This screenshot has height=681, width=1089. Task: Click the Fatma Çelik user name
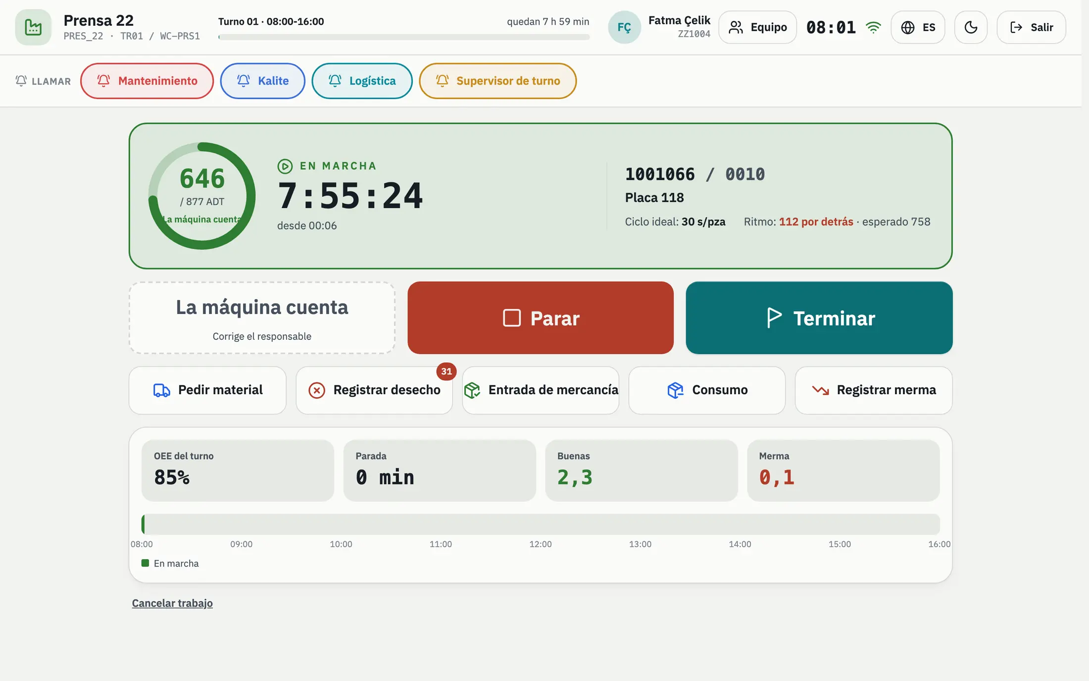(x=679, y=20)
